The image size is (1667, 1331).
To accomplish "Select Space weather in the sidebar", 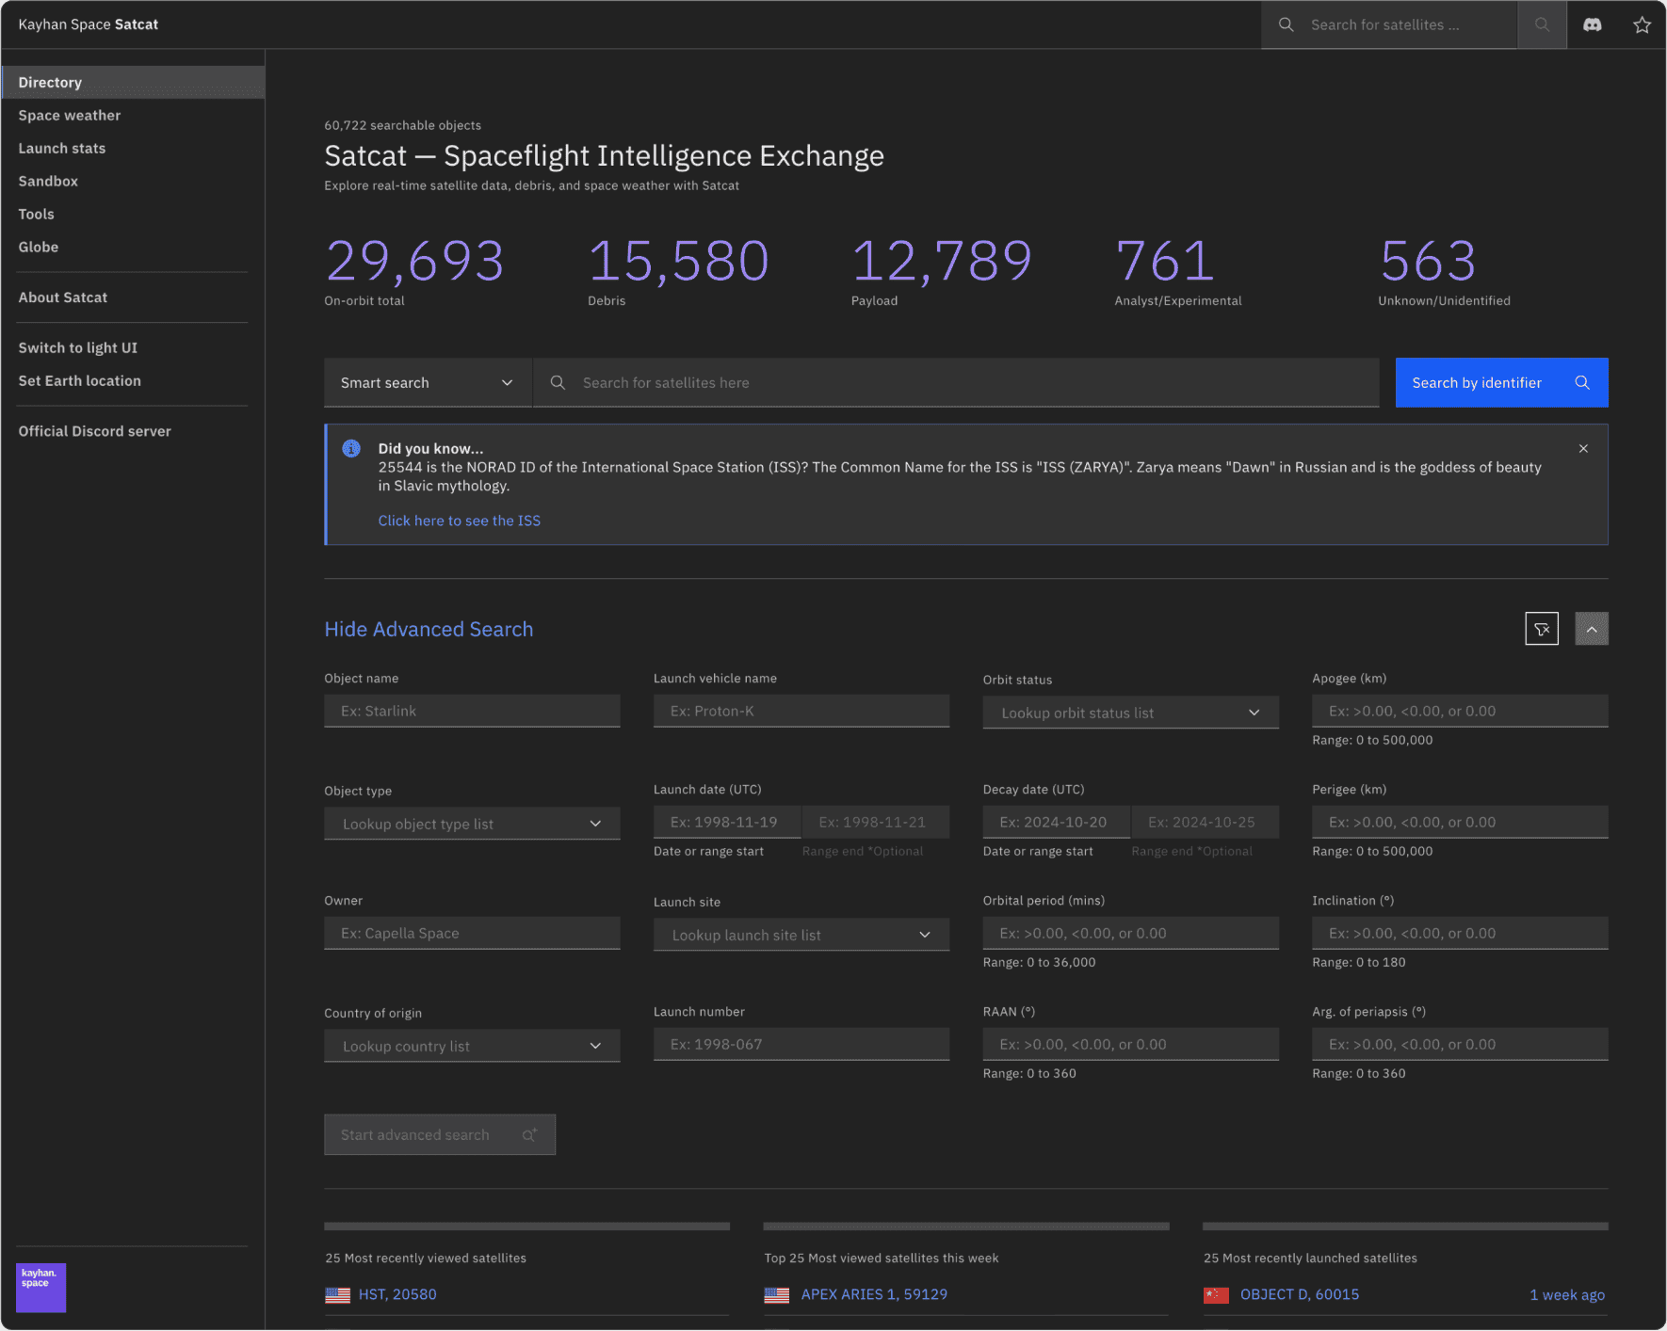I will [x=69, y=115].
